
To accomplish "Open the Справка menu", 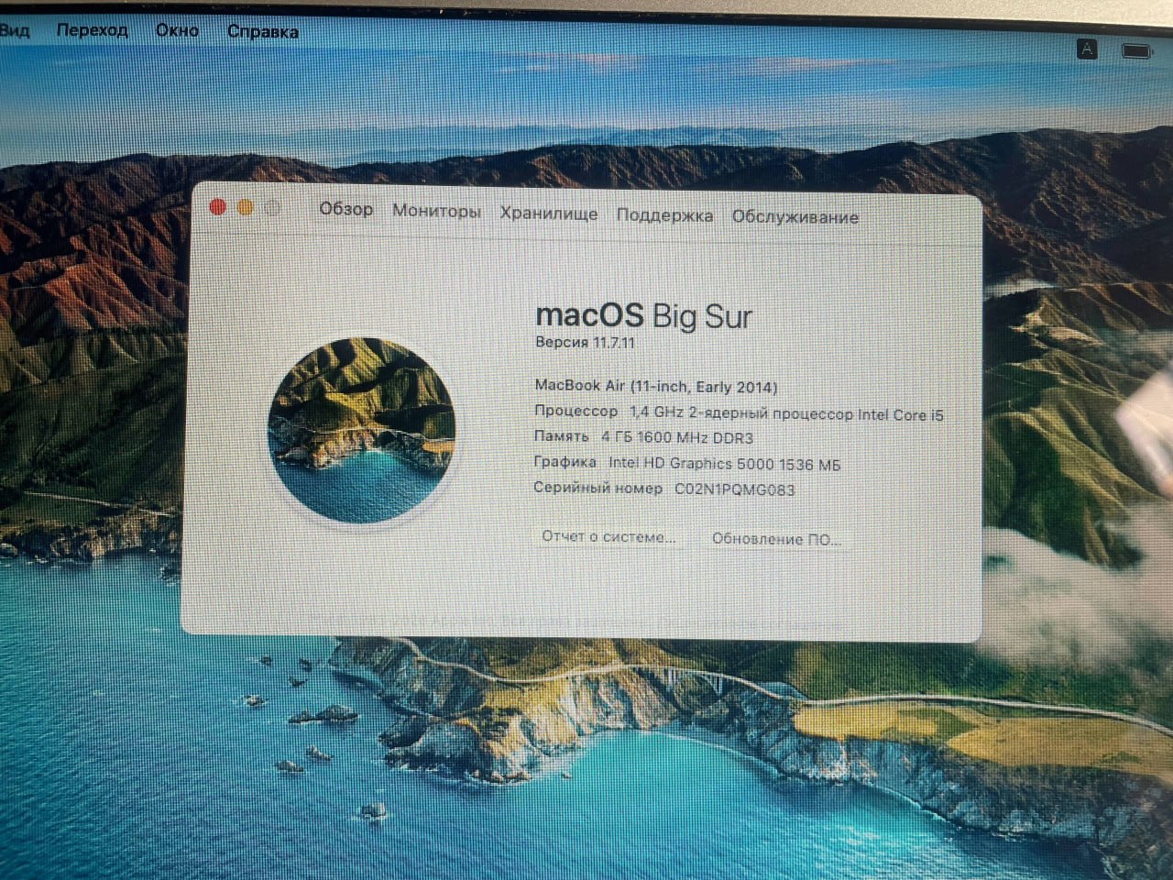I will click(263, 31).
